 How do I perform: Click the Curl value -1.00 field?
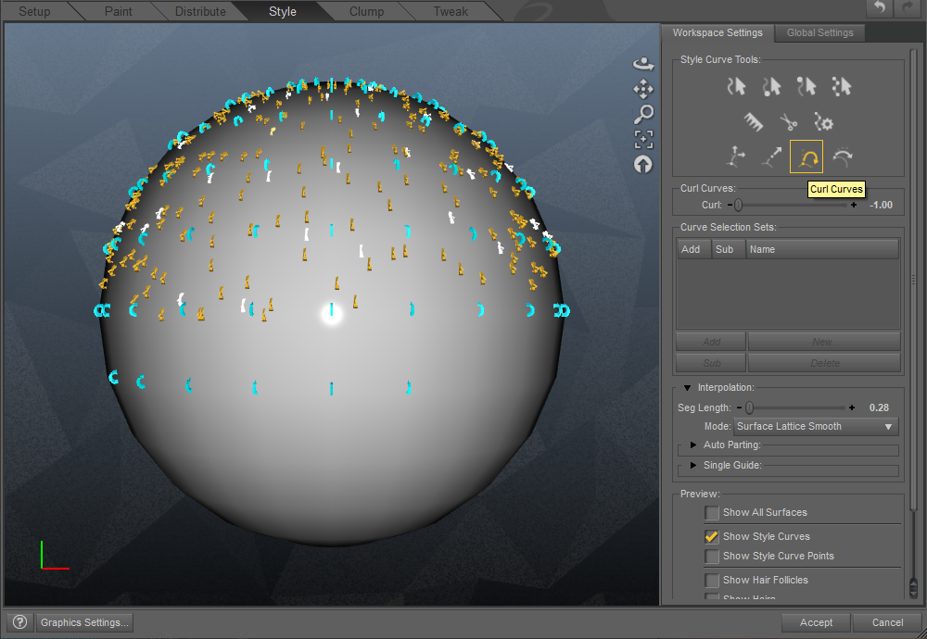coord(881,205)
